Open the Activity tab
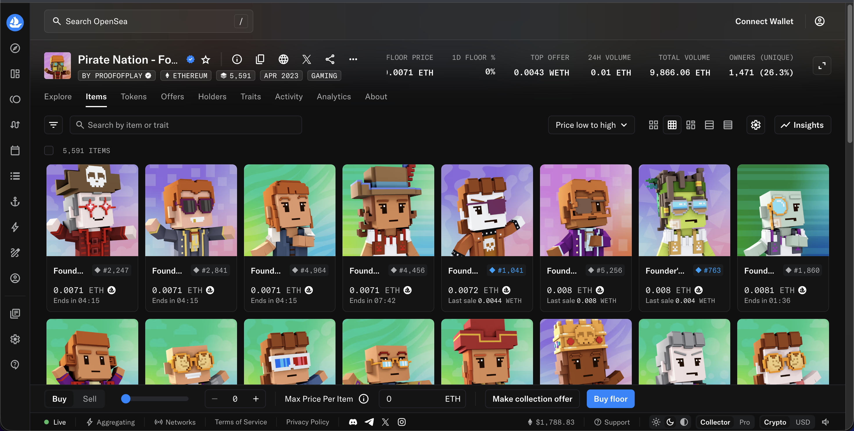 [x=289, y=96]
